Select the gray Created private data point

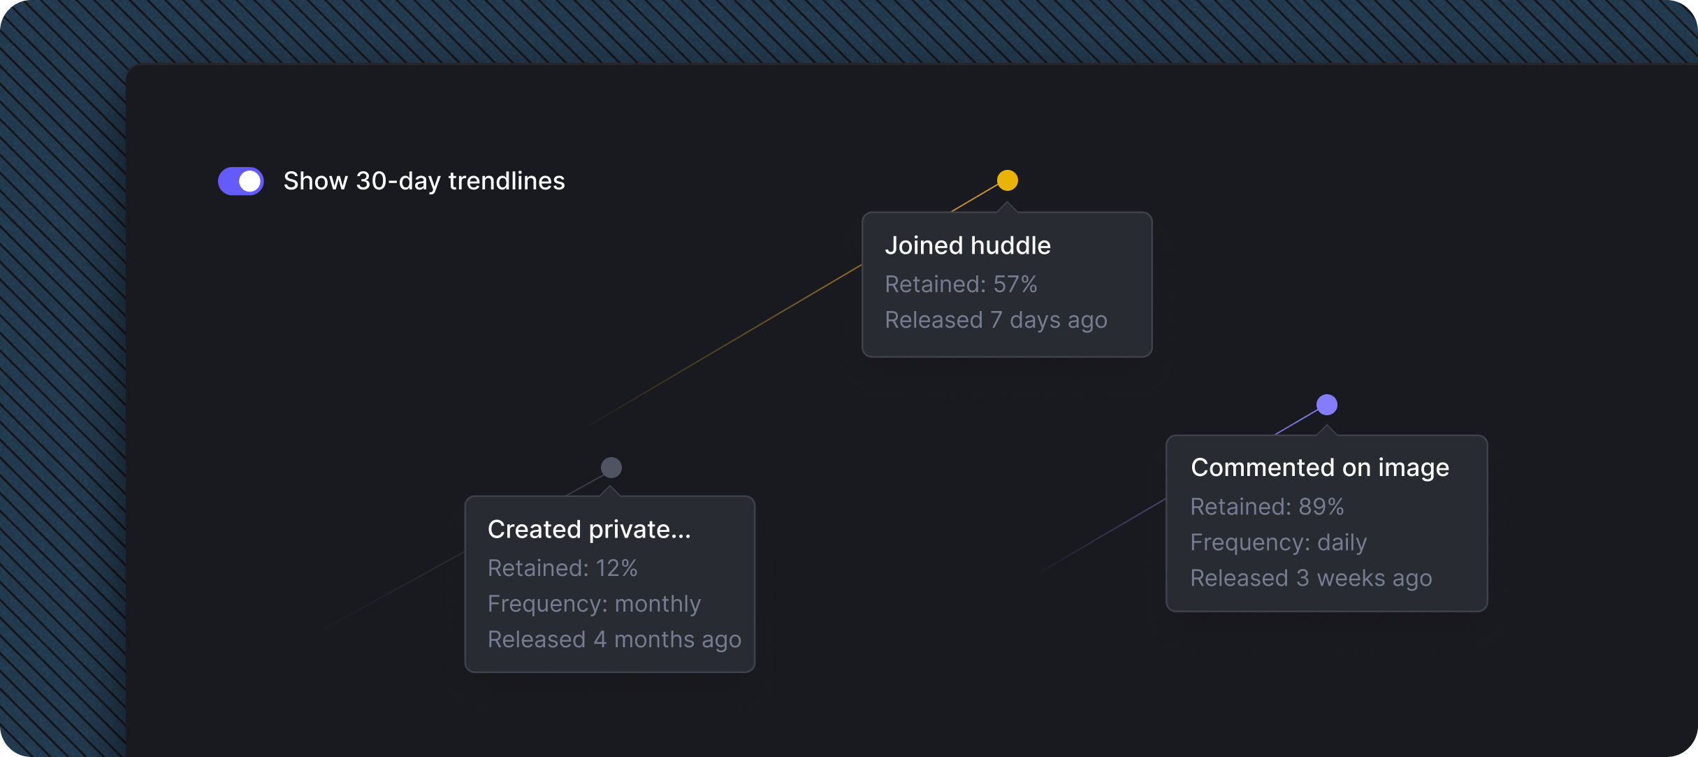(611, 468)
